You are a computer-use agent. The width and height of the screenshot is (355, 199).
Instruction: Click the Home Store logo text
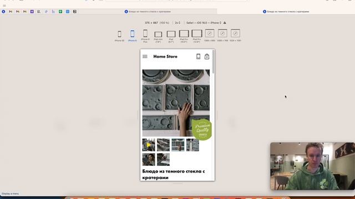[x=165, y=56]
